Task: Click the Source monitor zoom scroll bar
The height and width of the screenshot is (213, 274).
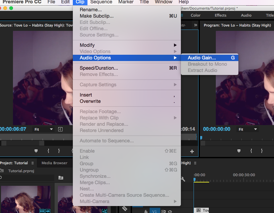Action: coord(23,143)
